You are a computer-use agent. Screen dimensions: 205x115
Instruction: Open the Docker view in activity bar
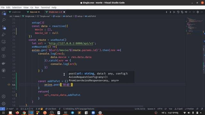coord(4,63)
